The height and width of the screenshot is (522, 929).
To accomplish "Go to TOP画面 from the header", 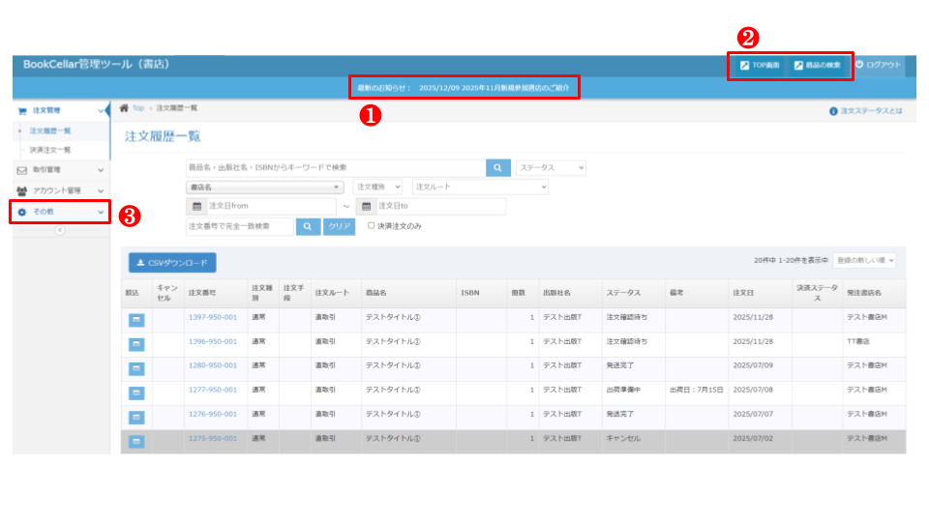I will click(760, 66).
